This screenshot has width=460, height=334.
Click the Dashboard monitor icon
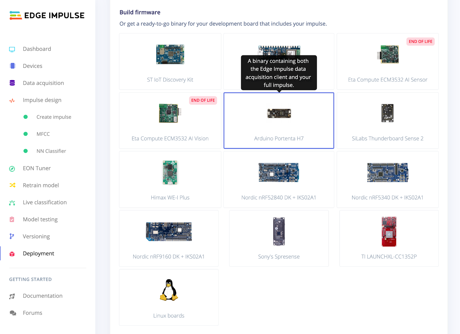coord(12,49)
